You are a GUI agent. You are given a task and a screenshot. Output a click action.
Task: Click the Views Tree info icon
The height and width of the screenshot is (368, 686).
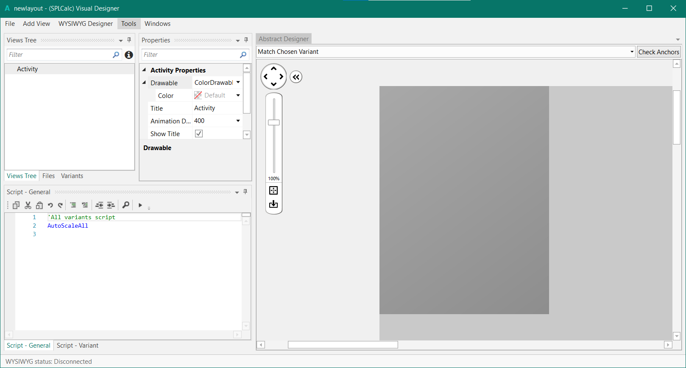point(129,55)
